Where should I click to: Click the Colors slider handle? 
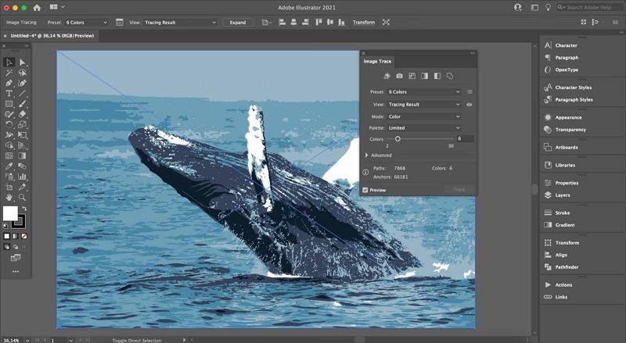[398, 138]
